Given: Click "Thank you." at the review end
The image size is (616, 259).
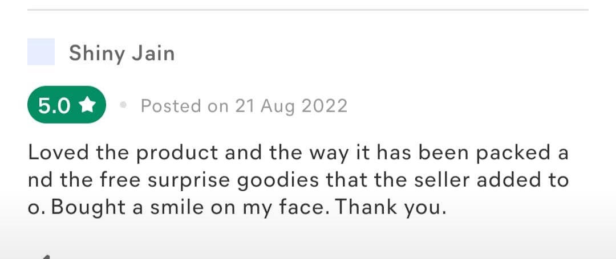Looking at the screenshot, I should click(390, 207).
